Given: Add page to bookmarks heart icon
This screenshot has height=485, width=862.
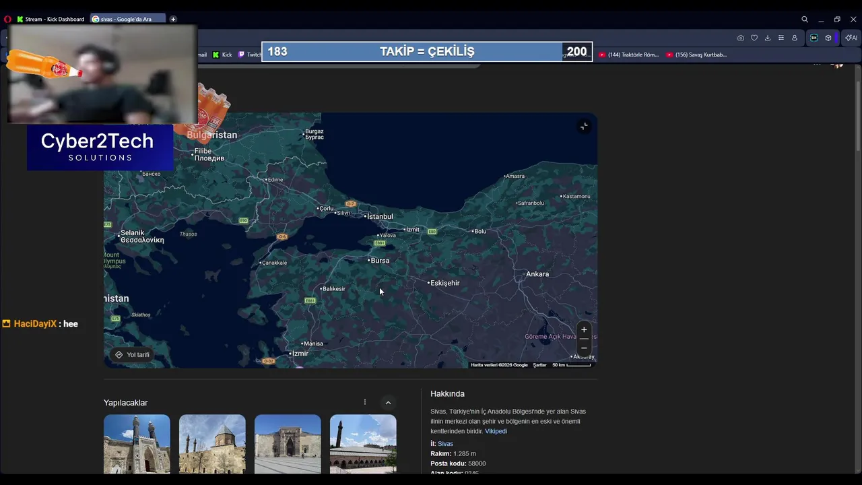Looking at the screenshot, I should pos(754,38).
